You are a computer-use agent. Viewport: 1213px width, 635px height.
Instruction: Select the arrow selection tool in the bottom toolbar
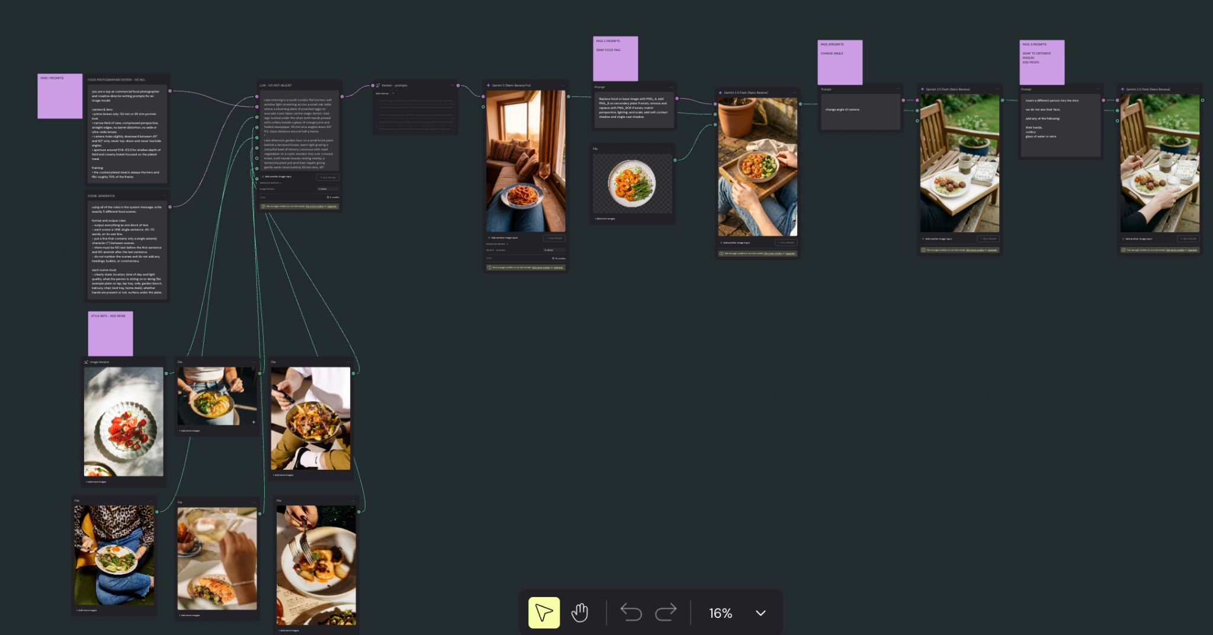pyautogui.click(x=543, y=612)
